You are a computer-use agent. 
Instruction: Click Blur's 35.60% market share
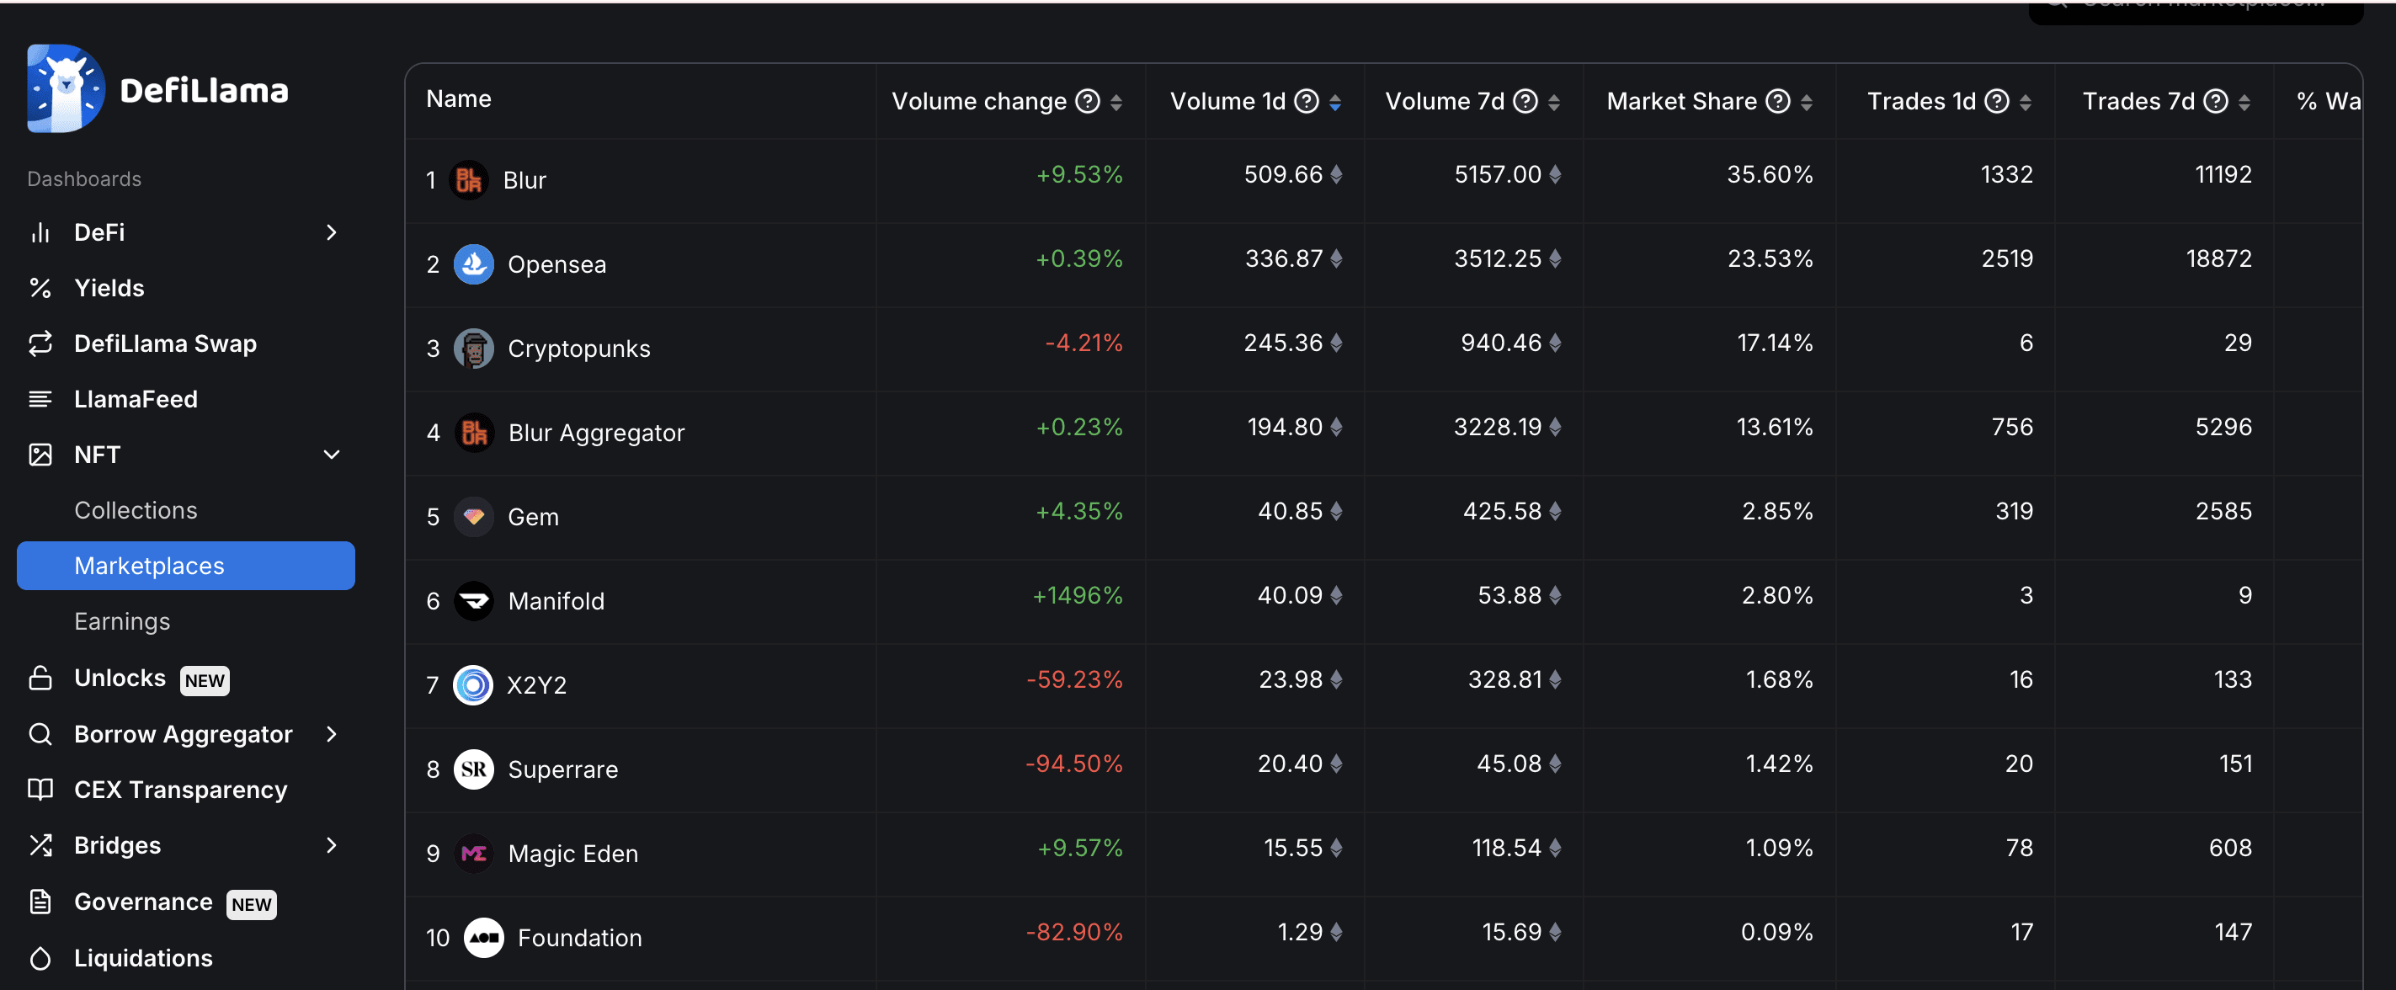tap(1769, 175)
